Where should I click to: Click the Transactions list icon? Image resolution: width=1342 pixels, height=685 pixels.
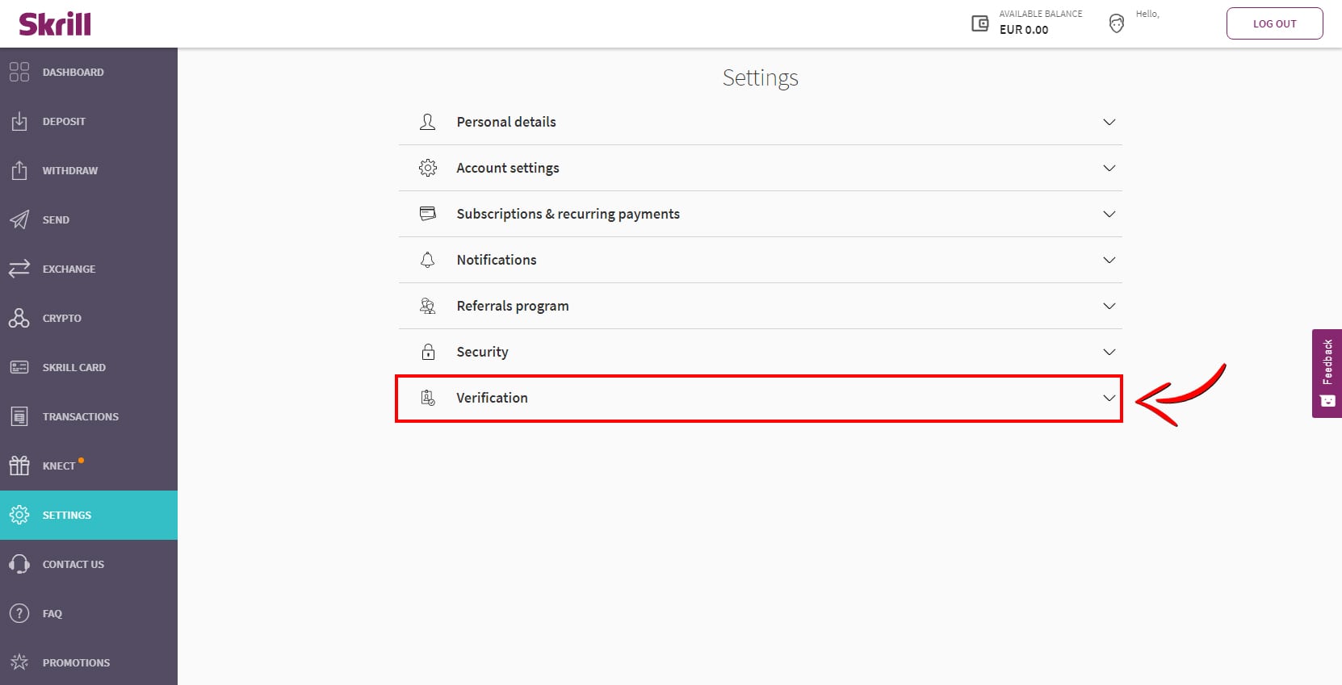pos(19,416)
